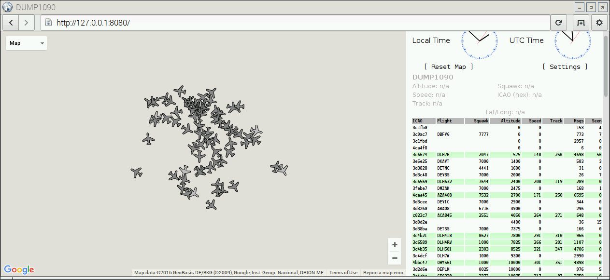610x280 pixels.
Task: Open the Settings link
Action: 565,67
